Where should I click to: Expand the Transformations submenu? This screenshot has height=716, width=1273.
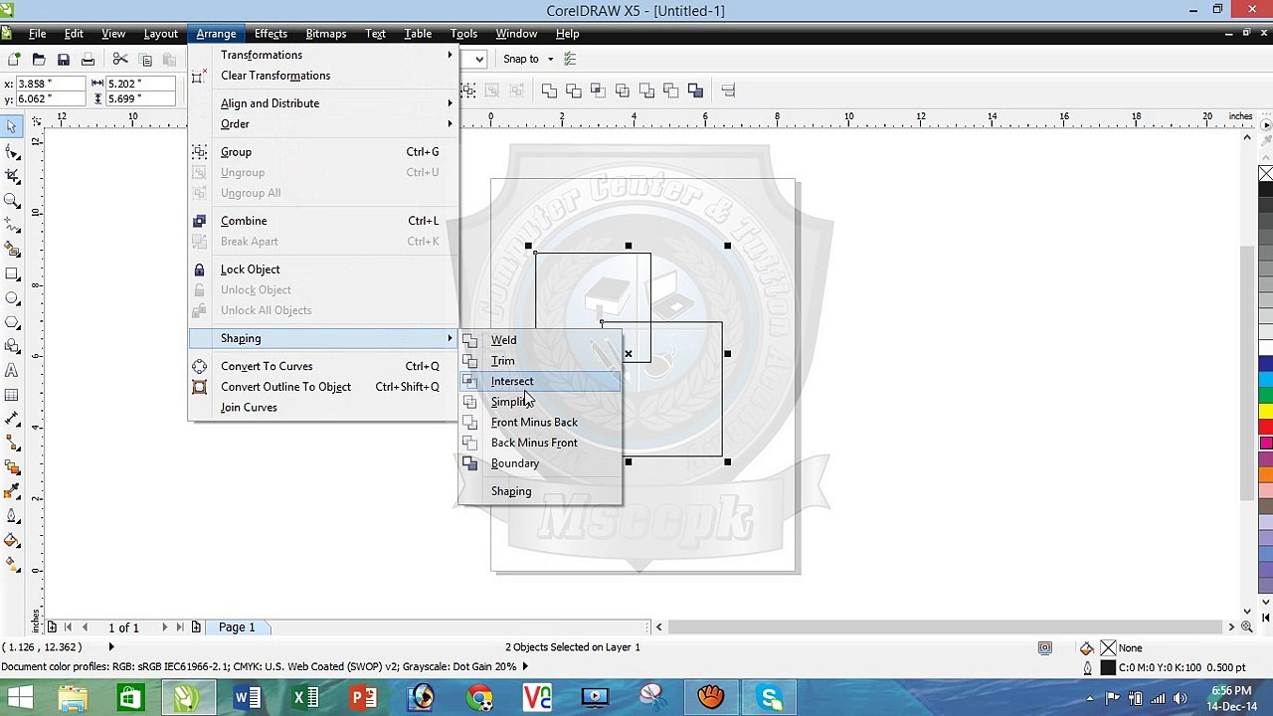tap(450, 55)
